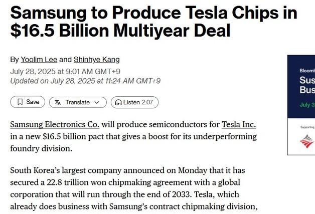315x214 pixels.
Task: Click the headphones Listen icon
Action: pos(118,102)
